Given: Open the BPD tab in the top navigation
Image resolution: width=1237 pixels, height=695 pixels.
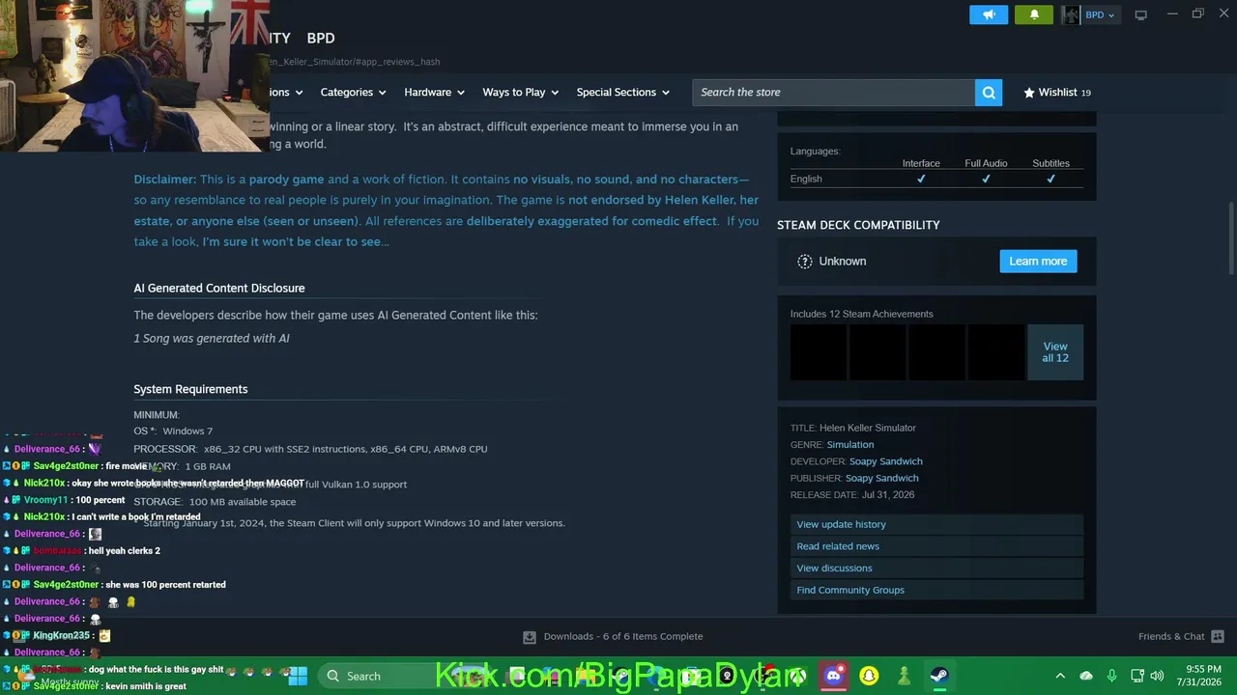Looking at the screenshot, I should coord(321,39).
